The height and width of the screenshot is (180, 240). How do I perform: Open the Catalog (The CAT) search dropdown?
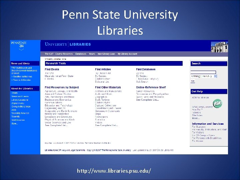tap(204, 76)
